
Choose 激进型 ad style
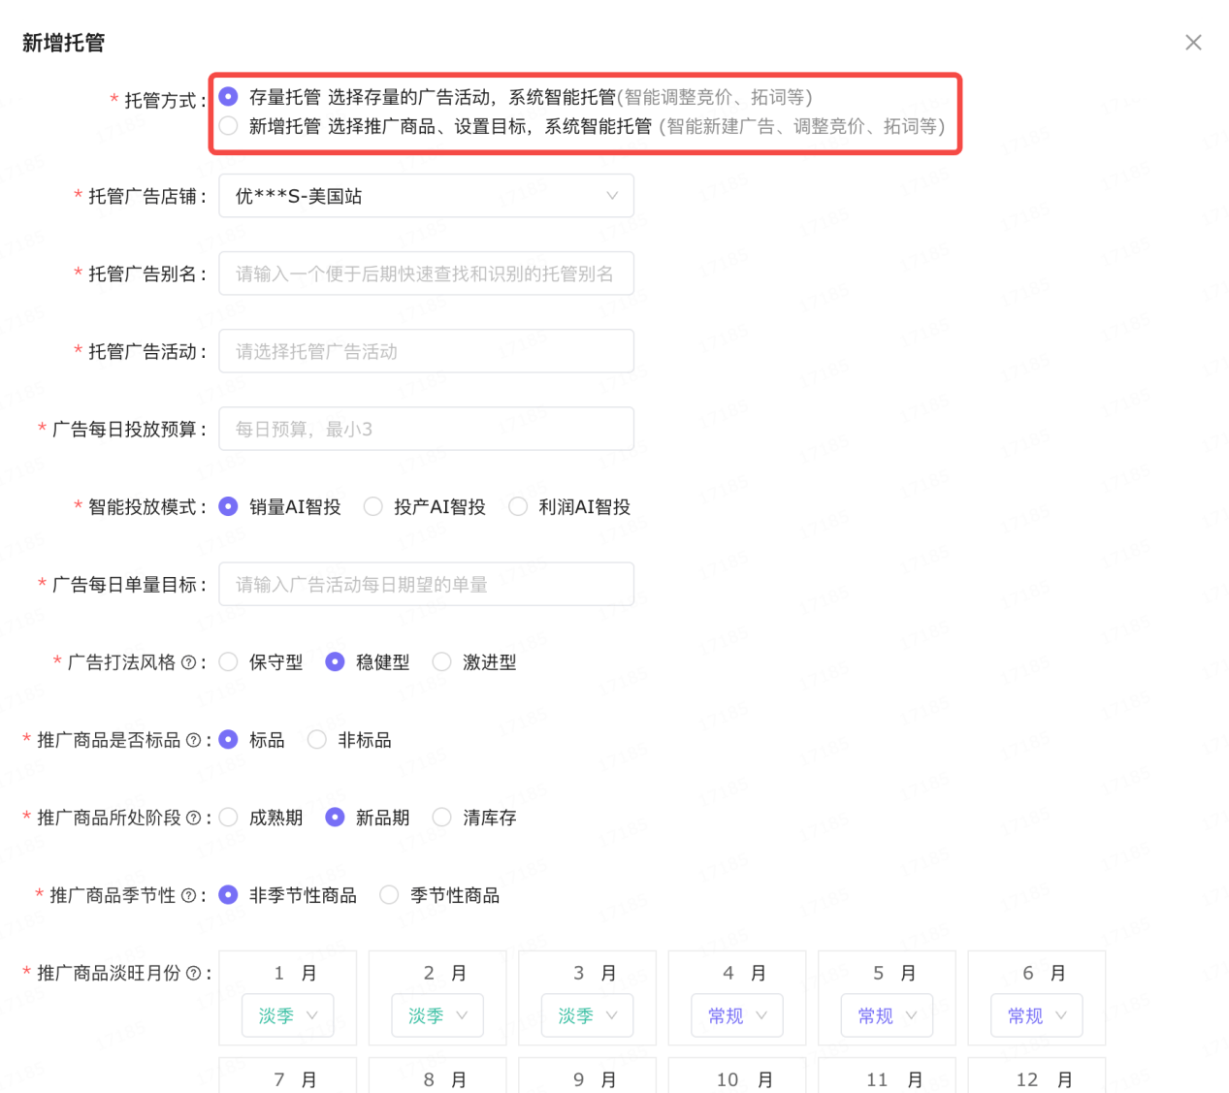[x=442, y=661]
